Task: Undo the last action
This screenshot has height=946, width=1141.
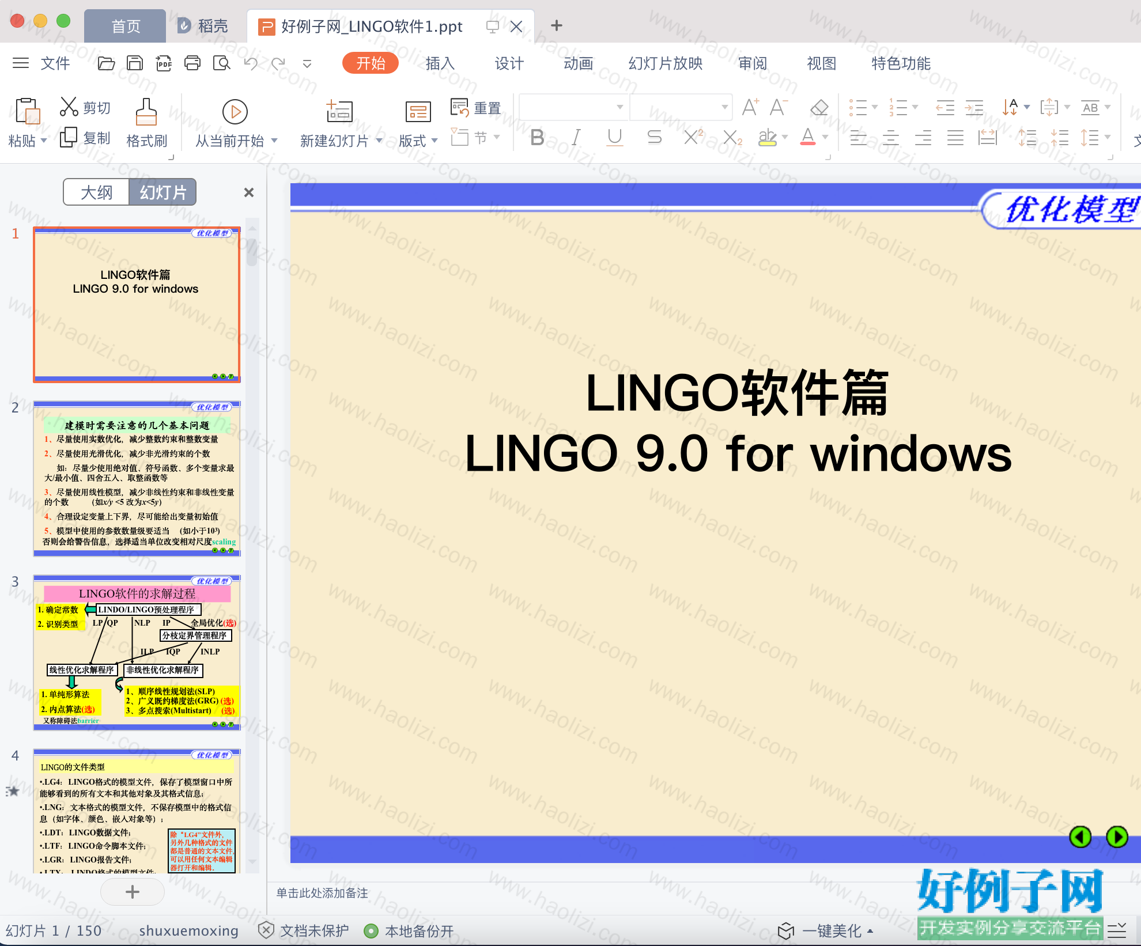Action: (251, 63)
